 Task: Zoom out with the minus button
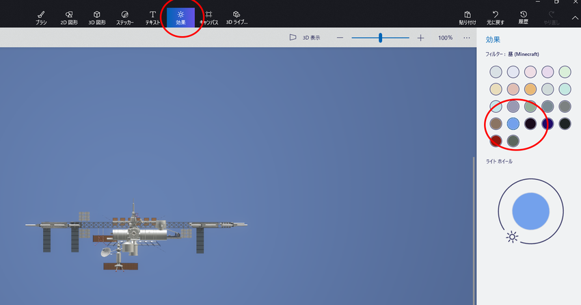[340, 38]
